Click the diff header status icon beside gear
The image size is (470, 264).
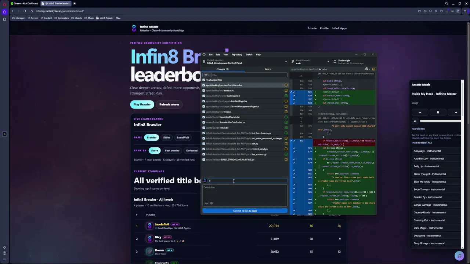373,69
